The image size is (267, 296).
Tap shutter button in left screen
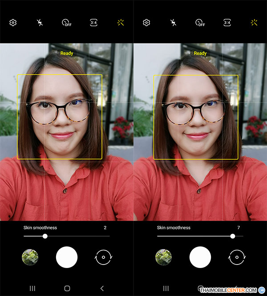click(x=67, y=257)
